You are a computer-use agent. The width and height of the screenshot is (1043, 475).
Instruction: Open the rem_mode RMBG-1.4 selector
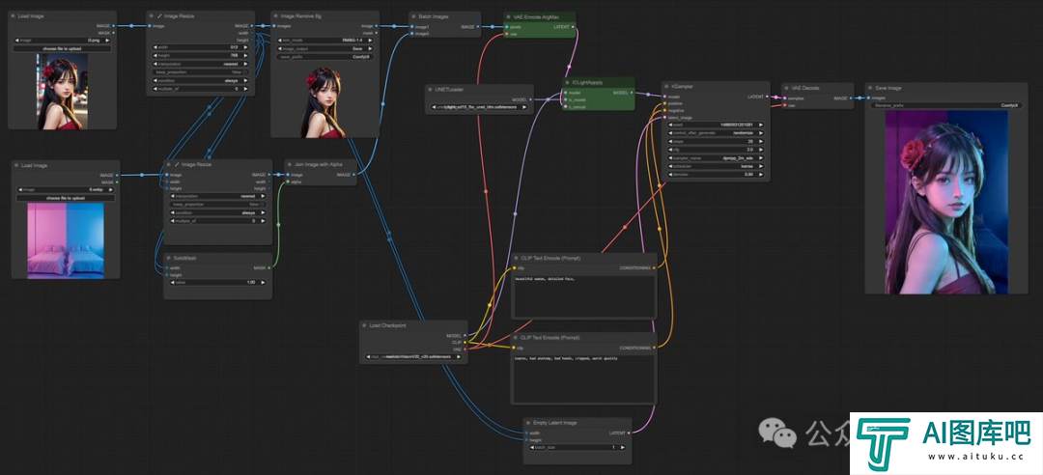[x=324, y=41]
